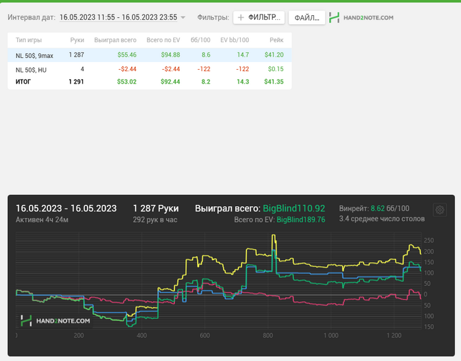This screenshot has width=461, height=361.
Task: Click the 800 tick on the graph x-axis
Action: (268, 336)
